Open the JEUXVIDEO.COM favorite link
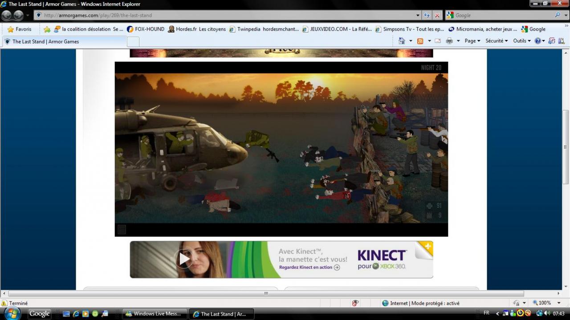This screenshot has width=570, height=320. (337, 29)
